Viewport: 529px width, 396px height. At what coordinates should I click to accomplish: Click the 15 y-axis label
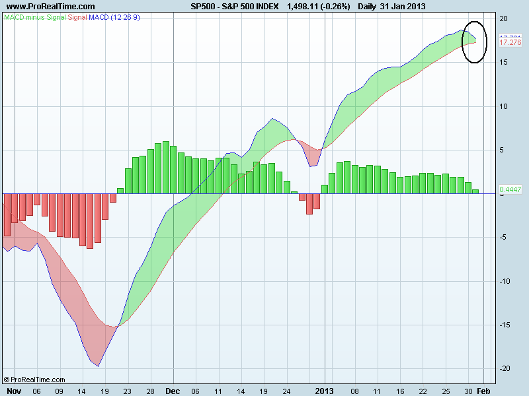(503, 62)
